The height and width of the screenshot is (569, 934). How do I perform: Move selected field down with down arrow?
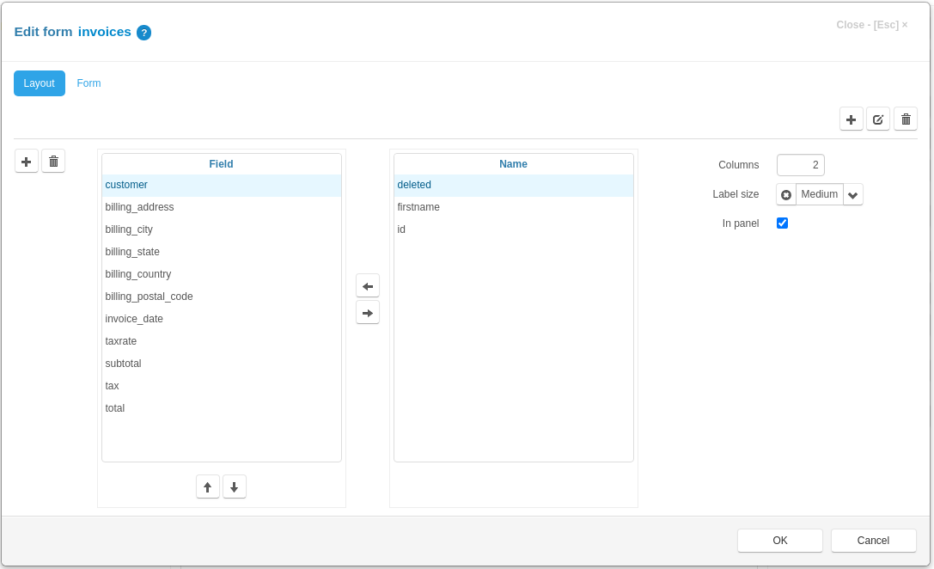234,486
